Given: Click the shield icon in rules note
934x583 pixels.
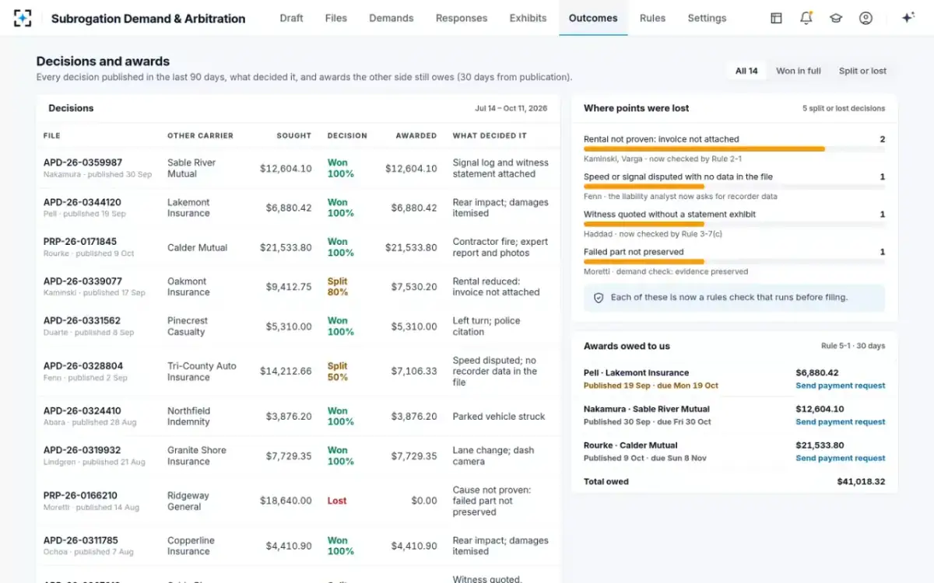Looking at the screenshot, I should [599, 298].
